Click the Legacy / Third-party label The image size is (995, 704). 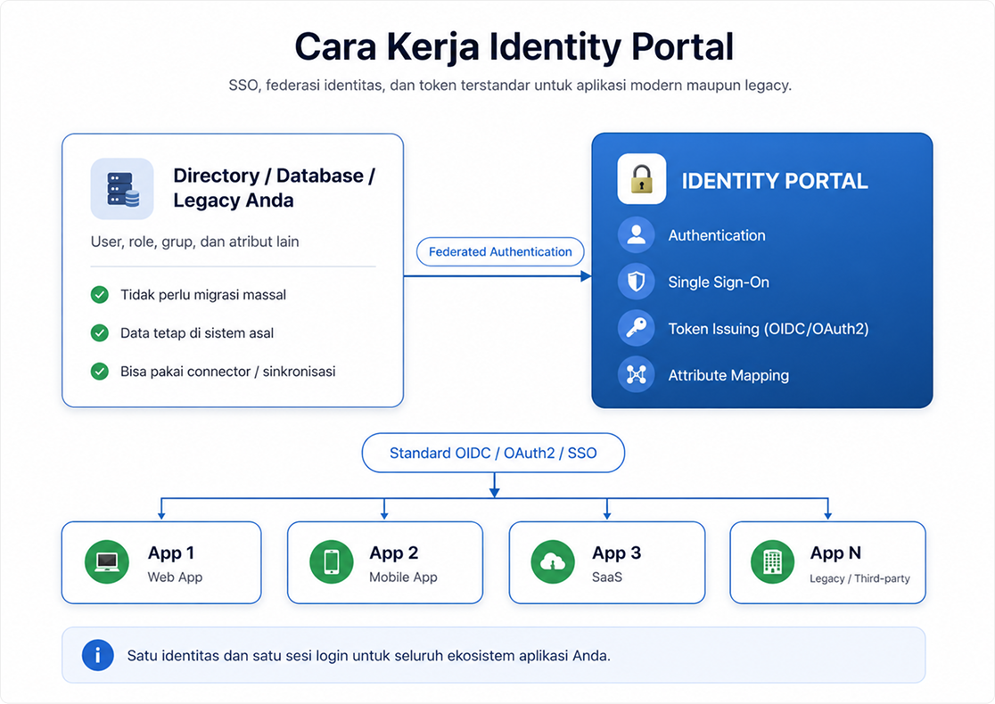point(859,578)
